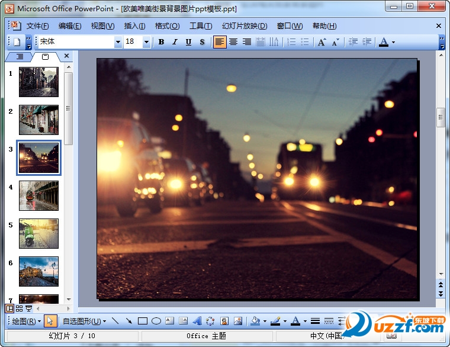Screen dimensions: 450x347
Task: Open the 幻灯片放映 menu
Action: (x=244, y=26)
